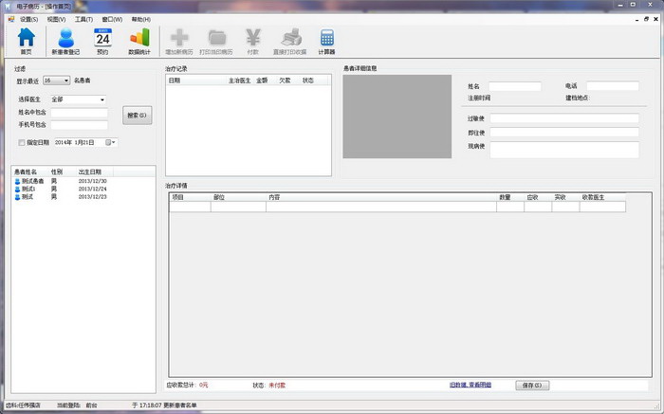664x414 pixels.
Task: Click 直接打印收据 printer icon
Action: [x=292, y=41]
